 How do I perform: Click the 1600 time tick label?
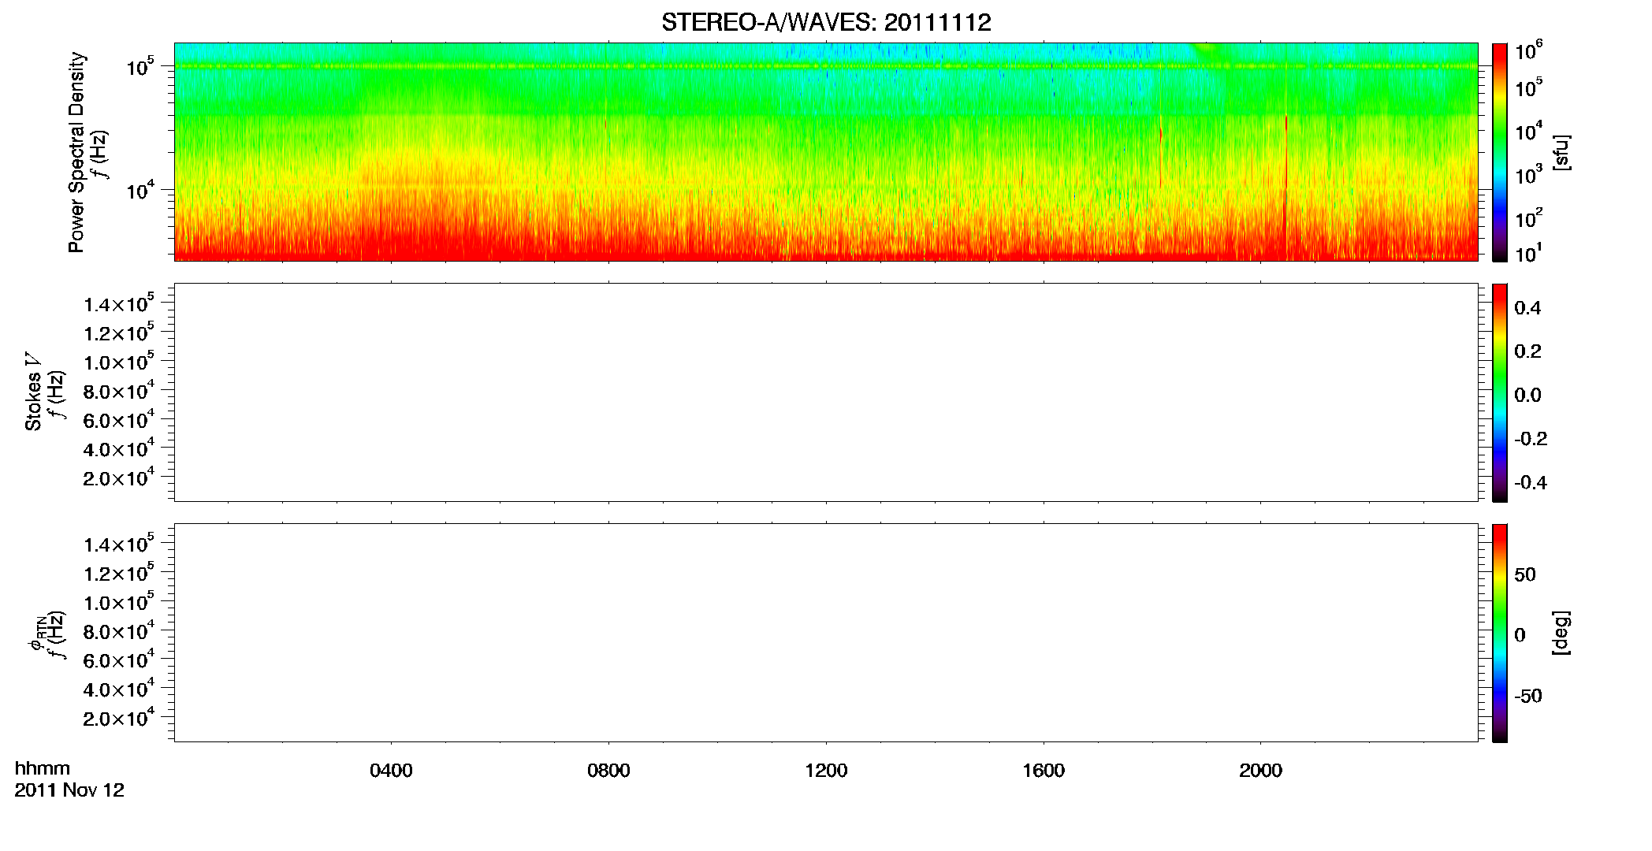tap(1044, 771)
